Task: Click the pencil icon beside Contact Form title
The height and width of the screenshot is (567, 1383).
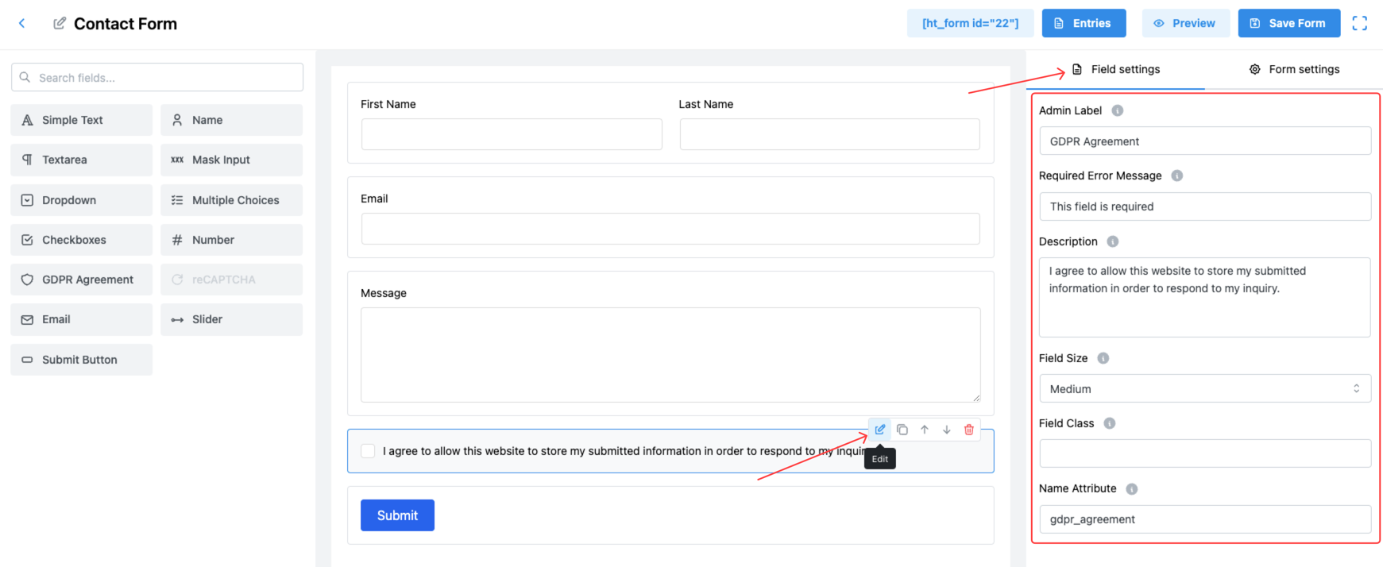Action: tap(60, 24)
